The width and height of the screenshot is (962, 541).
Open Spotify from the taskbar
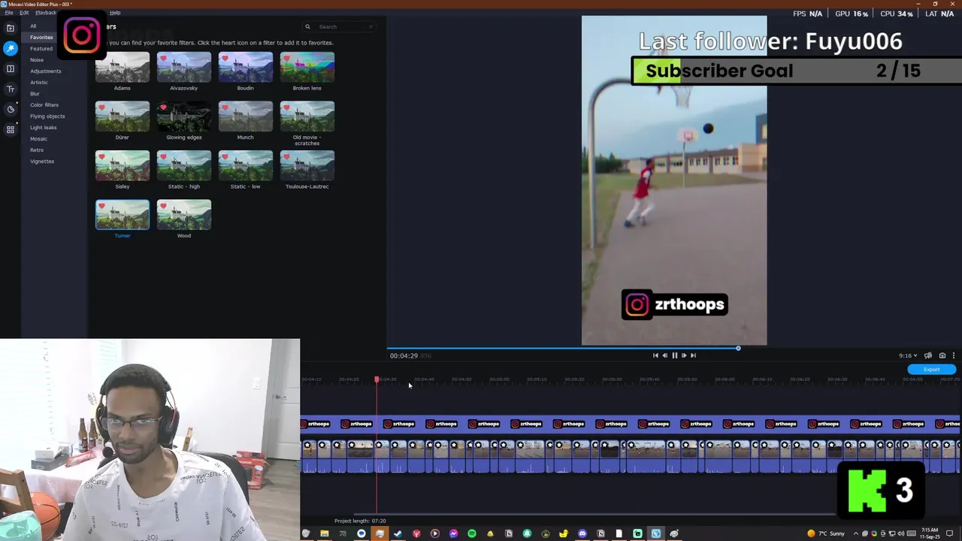tap(472, 533)
